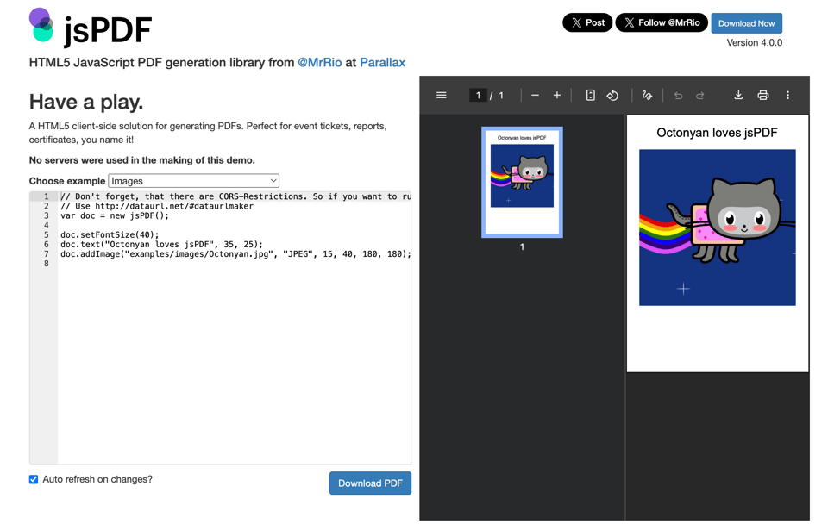Click the page number field in the viewer
This screenshot has width=828, height=530.
[478, 95]
